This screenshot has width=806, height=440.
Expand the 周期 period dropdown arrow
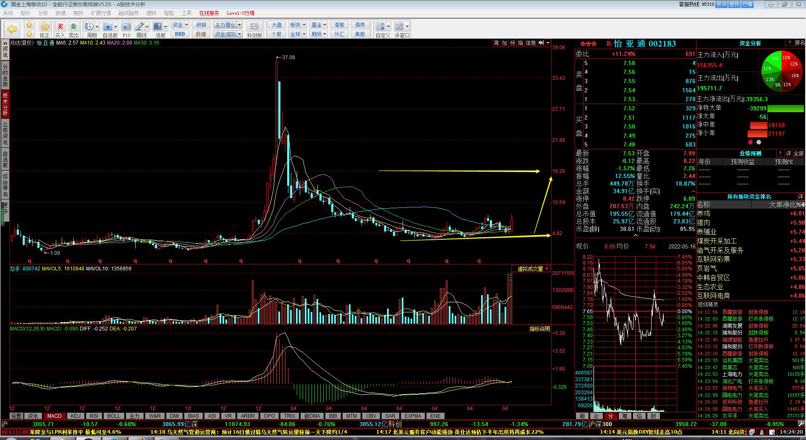[x=97, y=26]
